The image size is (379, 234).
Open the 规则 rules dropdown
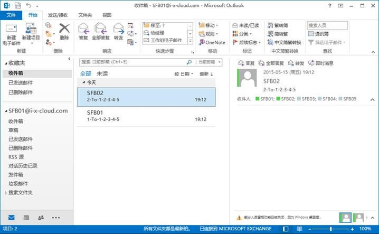pos(208,34)
